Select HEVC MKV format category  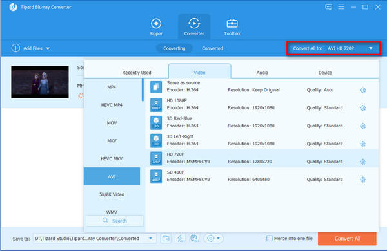tap(112, 158)
